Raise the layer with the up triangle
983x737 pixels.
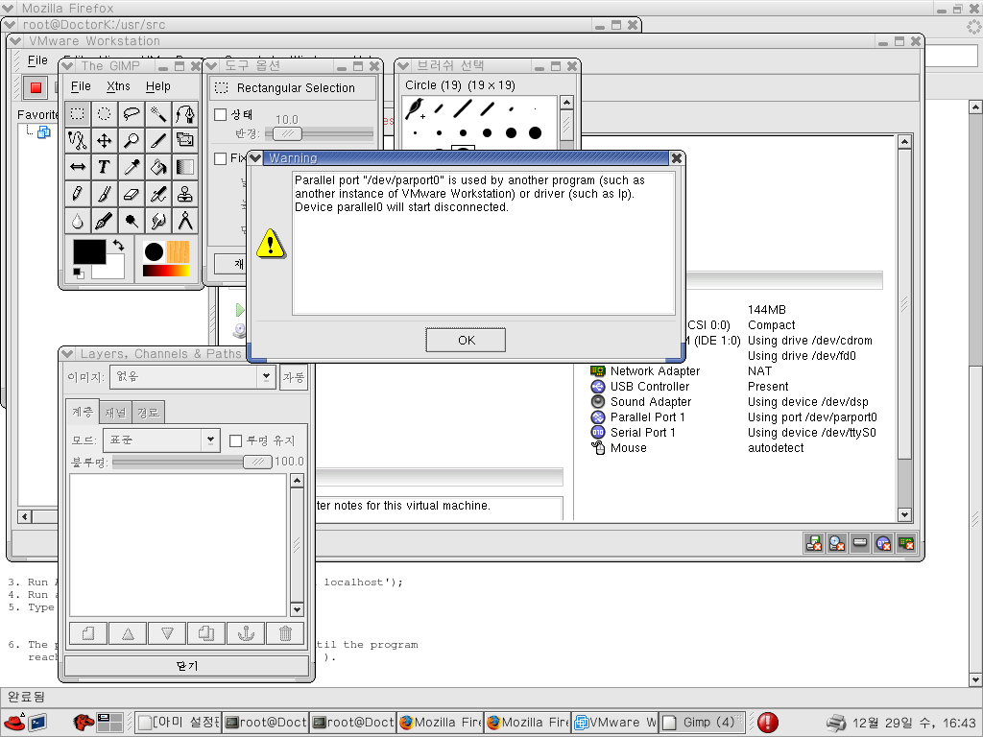[x=128, y=633]
